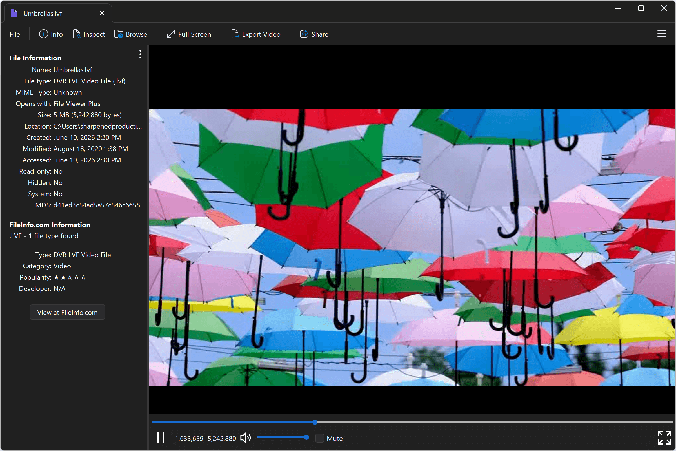
Task: Click the sidebar splitter grip handle
Action: (148, 247)
